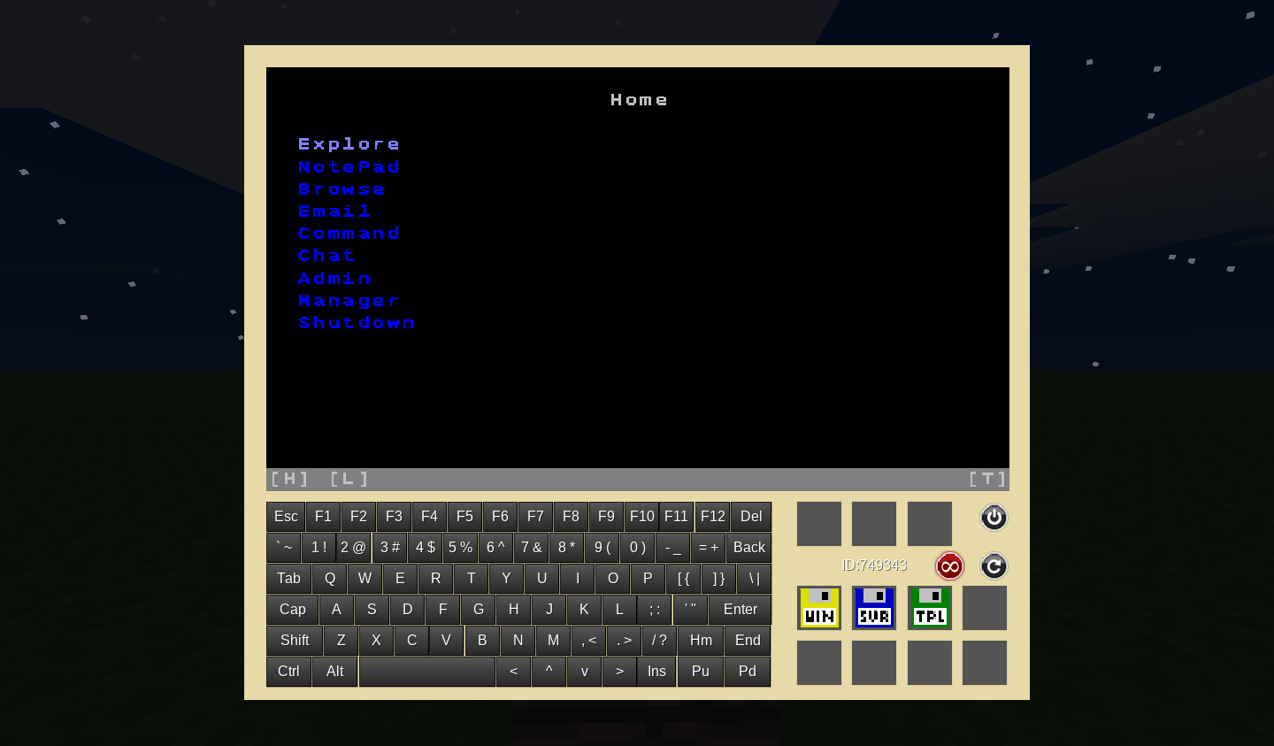
Task: Select Shutdown in the Home list
Action: coord(356,323)
